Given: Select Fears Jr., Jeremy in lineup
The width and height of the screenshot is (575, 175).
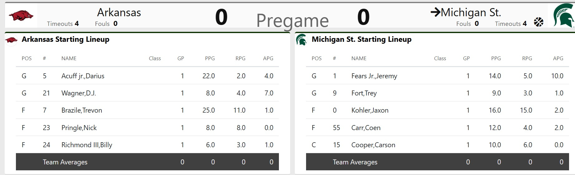Looking at the screenshot, I should [x=374, y=76].
